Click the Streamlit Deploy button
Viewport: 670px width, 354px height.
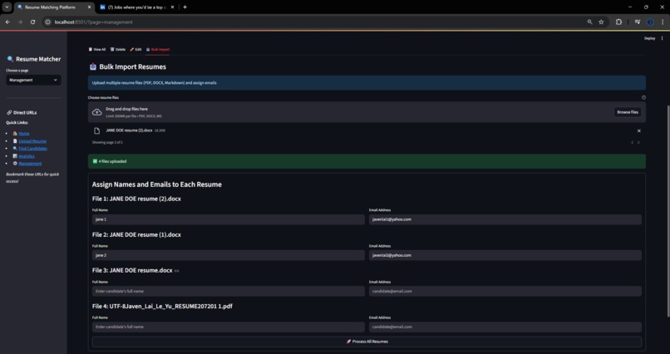coord(649,38)
